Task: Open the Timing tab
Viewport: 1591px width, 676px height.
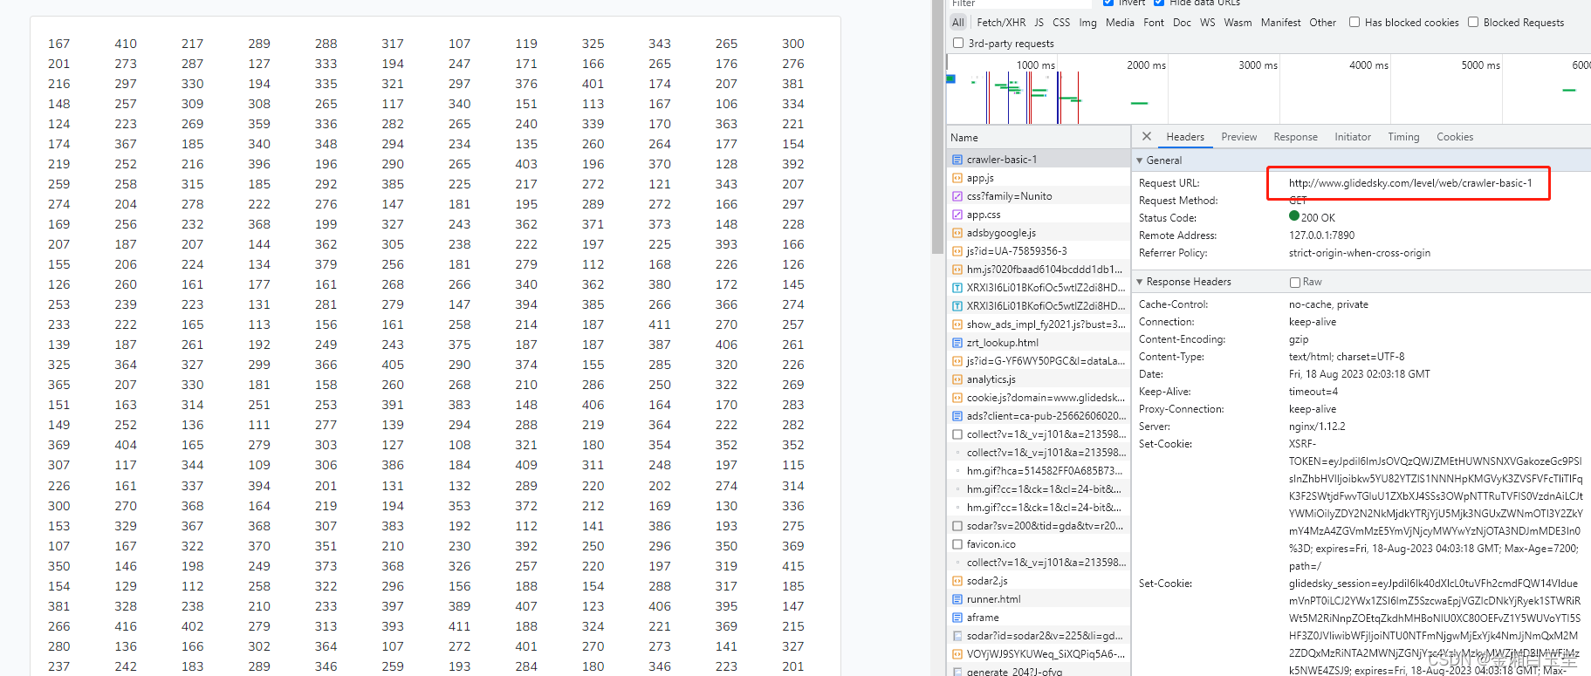Action: coord(1403,137)
